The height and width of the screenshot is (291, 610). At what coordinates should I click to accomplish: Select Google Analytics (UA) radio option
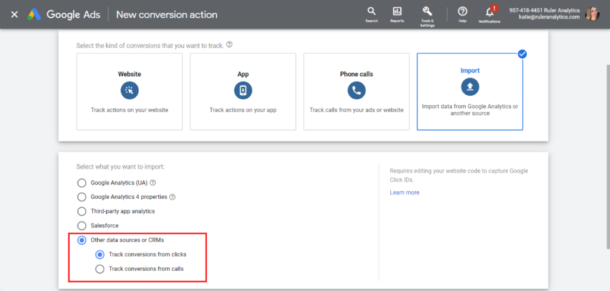tap(82, 183)
